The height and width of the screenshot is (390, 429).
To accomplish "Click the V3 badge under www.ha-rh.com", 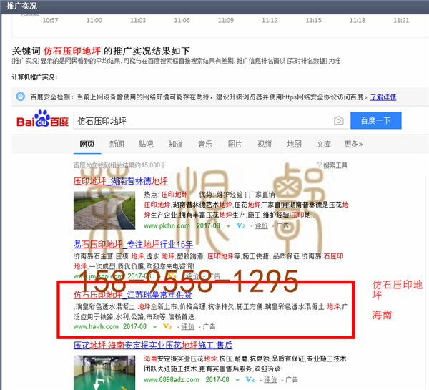I will (167, 326).
